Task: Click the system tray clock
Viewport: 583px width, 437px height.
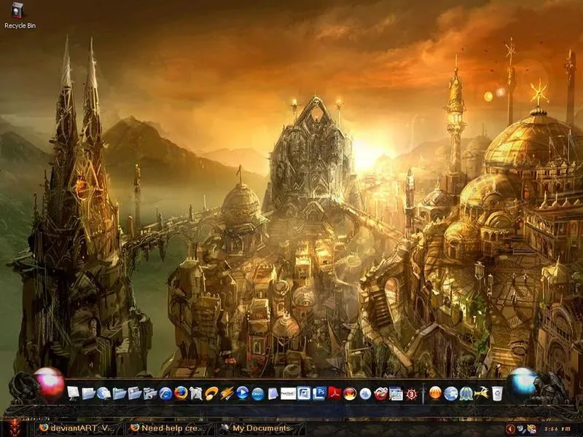Action: (x=555, y=428)
